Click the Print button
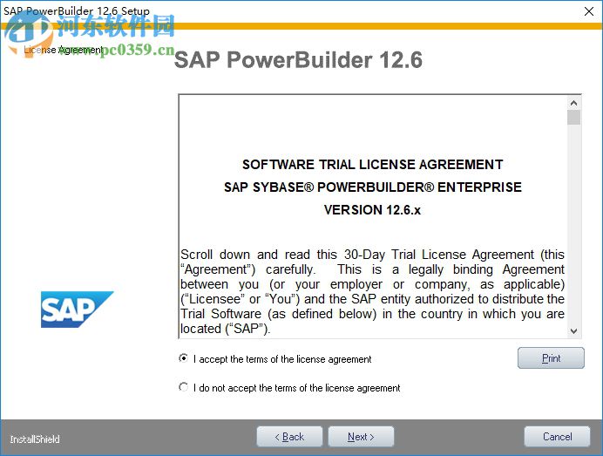 click(551, 358)
